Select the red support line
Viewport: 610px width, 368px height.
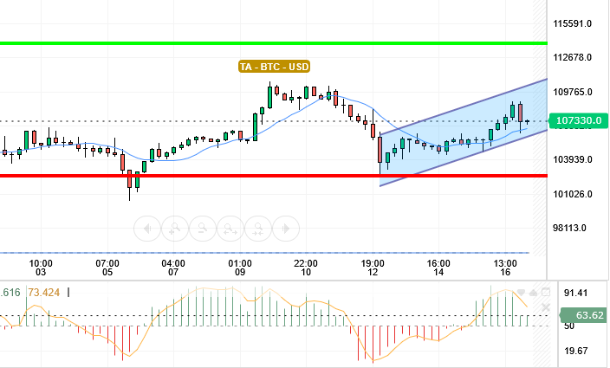tap(274, 176)
